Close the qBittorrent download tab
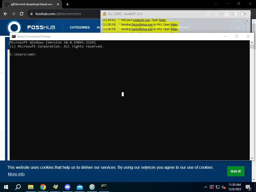This screenshot has height=192, width=256. coord(58,4)
